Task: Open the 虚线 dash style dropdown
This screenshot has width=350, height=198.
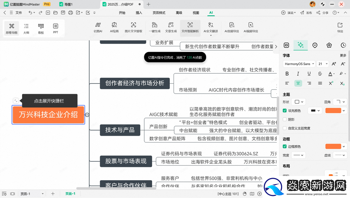Action: pos(340,155)
